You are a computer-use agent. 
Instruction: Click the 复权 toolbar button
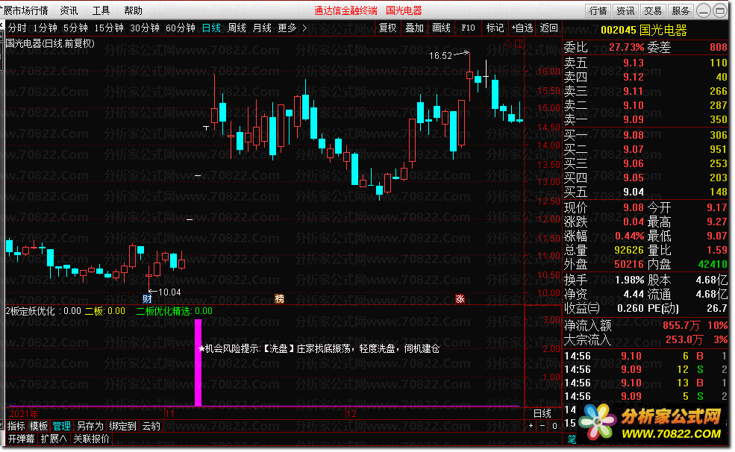point(388,28)
